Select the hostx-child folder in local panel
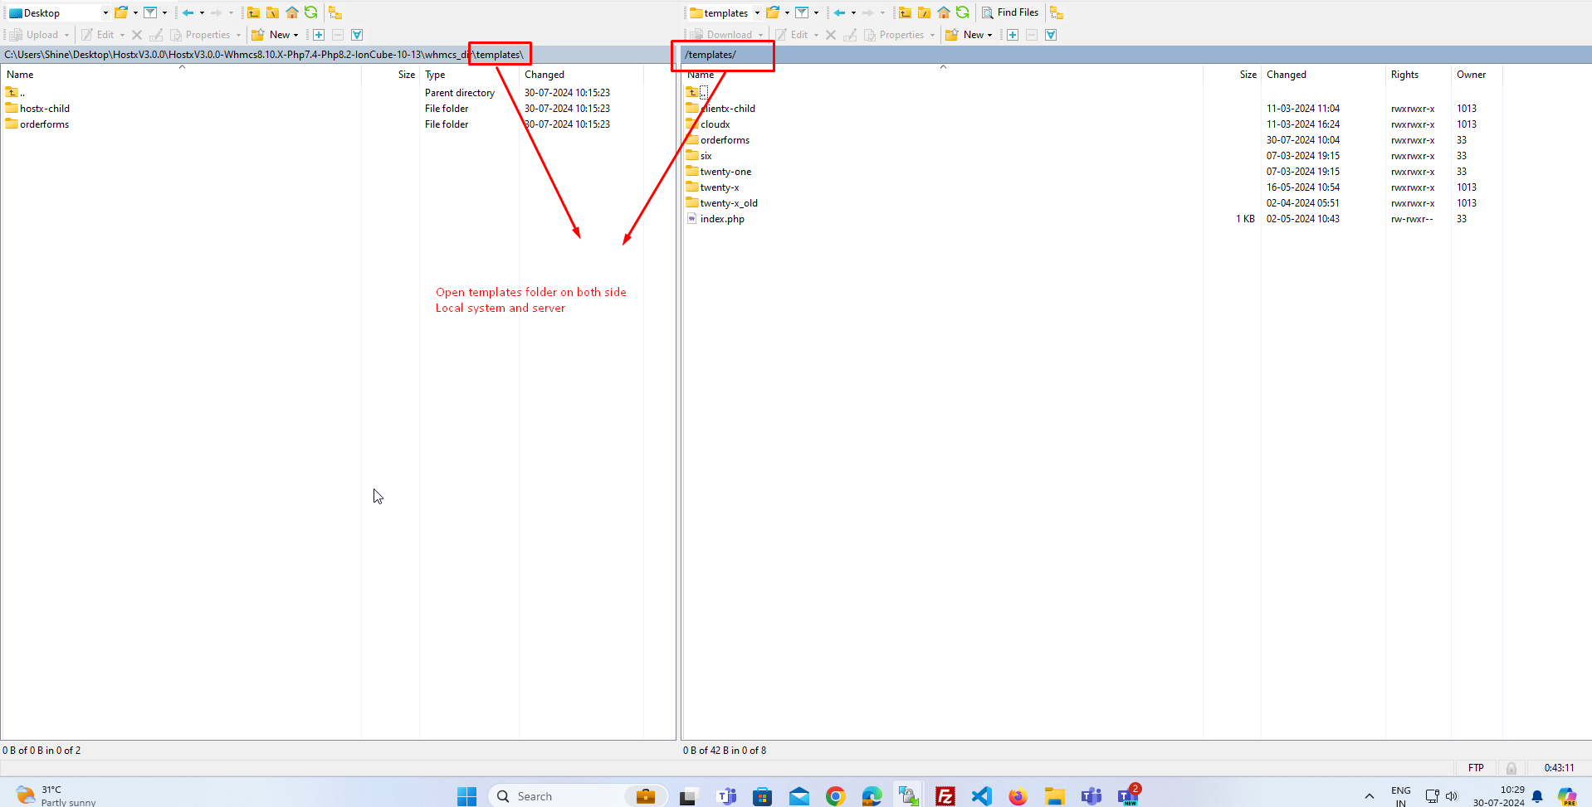Viewport: 1592px width, 807px height. click(45, 109)
